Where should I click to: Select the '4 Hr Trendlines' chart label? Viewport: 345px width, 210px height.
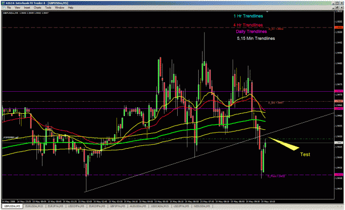tap(248, 25)
